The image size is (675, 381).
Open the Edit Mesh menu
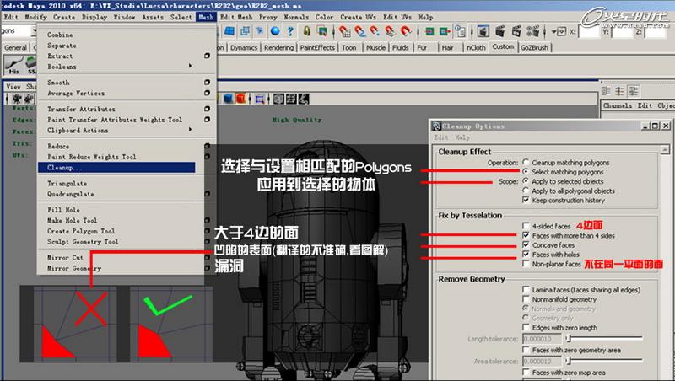tap(236, 17)
